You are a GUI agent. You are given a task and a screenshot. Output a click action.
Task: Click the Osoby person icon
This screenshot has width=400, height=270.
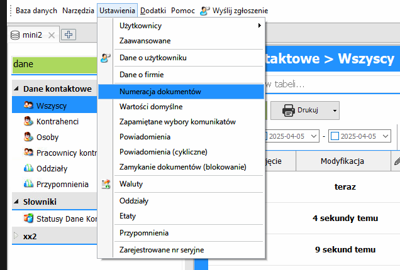click(28, 136)
